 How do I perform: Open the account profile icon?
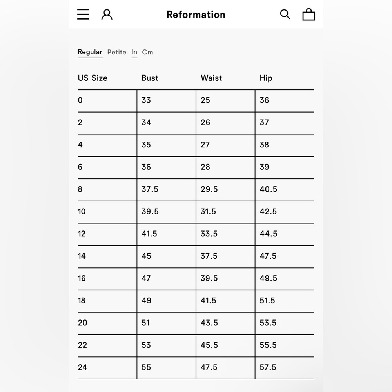pos(107,15)
